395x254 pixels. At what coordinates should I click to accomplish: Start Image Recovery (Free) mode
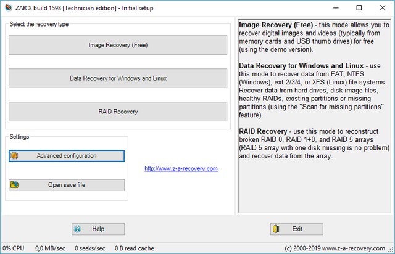point(118,45)
